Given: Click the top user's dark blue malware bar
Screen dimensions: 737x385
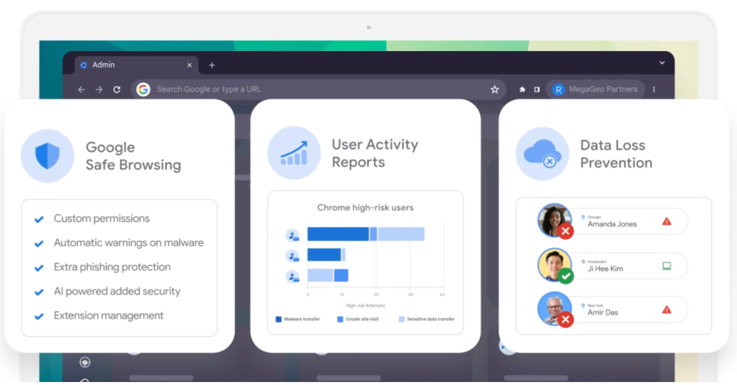Looking at the screenshot, I should (x=338, y=234).
